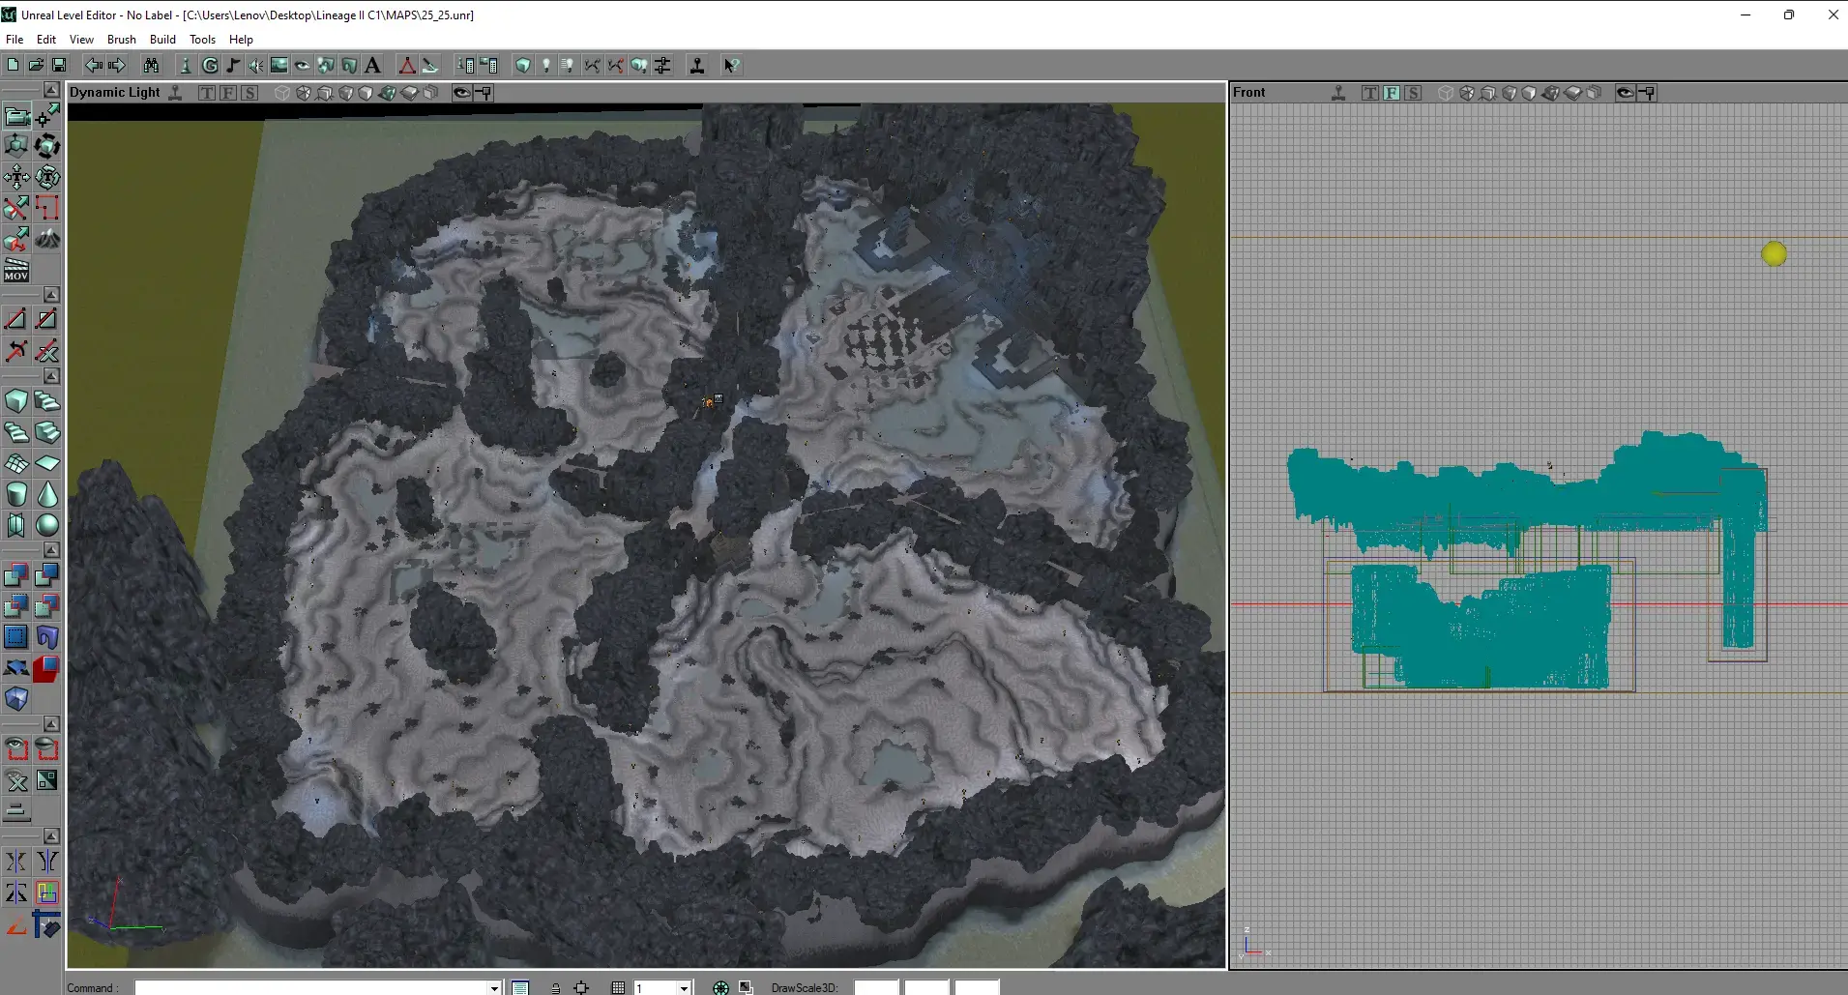1848x995 pixels.
Task: Collapse the CSG operations group arrow
Action: pyautogui.click(x=51, y=550)
